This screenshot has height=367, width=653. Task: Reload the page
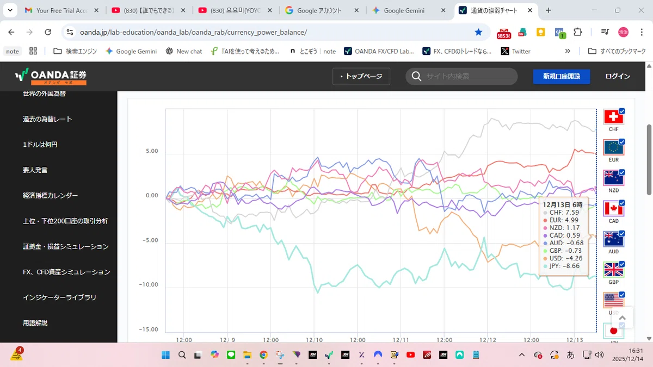48,32
